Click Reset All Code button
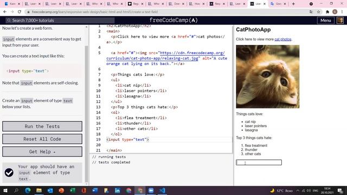This screenshot has width=347, height=195. coord(42,139)
